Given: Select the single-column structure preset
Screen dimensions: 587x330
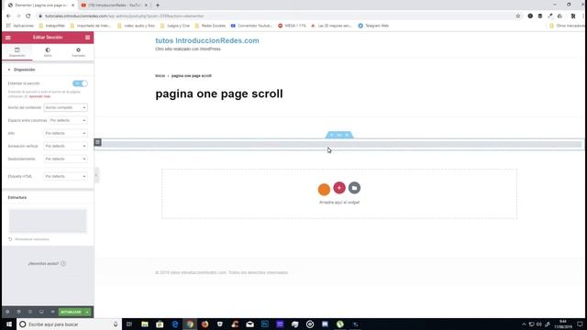Looking at the screenshot, I should coord(48,221).
